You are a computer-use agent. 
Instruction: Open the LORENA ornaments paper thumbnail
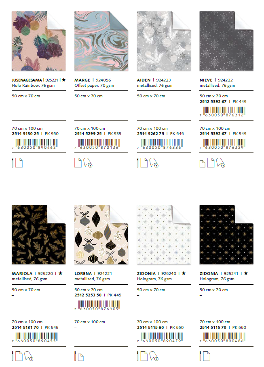point(101,235)
